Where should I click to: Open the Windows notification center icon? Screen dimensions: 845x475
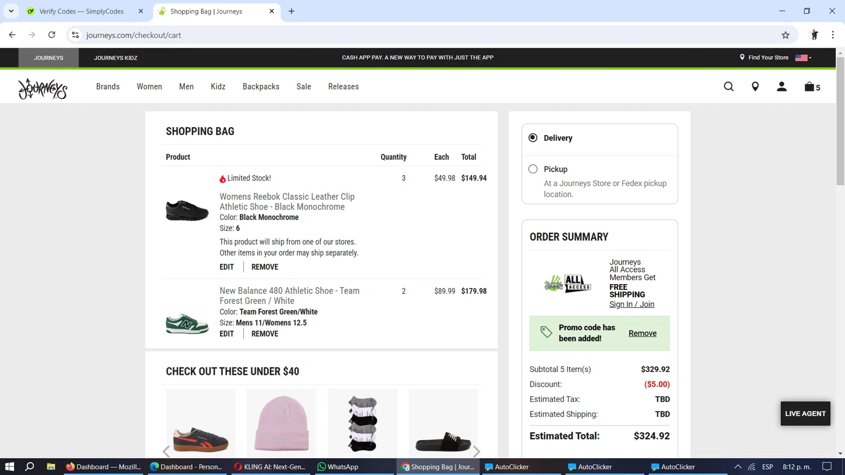[827, 467]
